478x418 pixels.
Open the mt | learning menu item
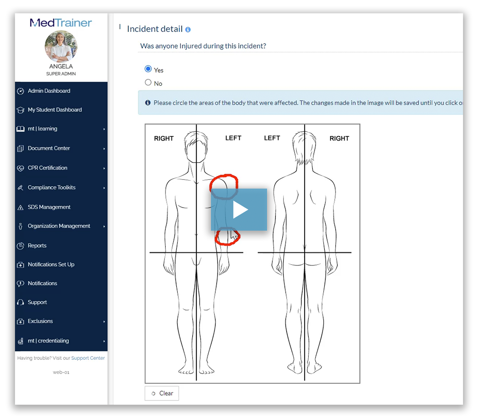(43, 129)
